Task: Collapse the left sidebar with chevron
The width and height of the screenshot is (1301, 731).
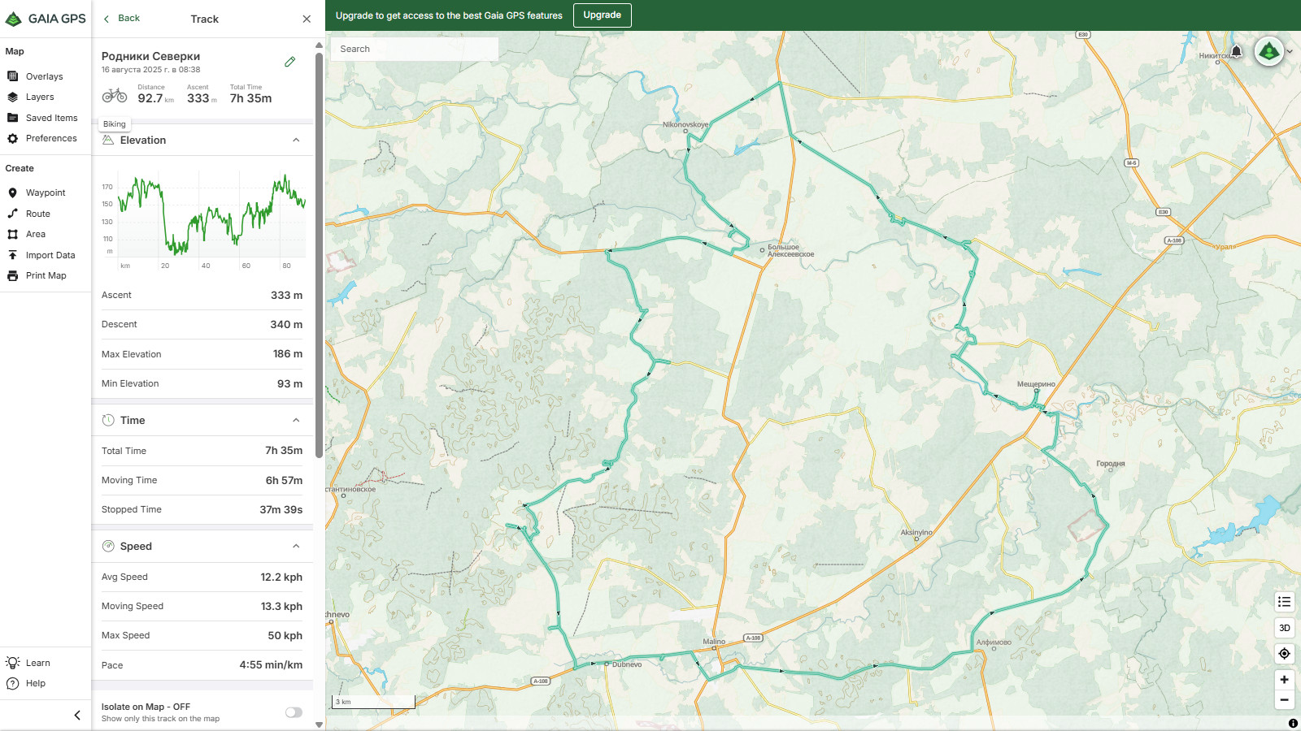Action: point(77,716)
